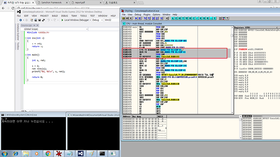Open OllyDbg Log window (L button)
Viewport: 280px width, 157px height.
pyautogui.click(x=173, y=18)
